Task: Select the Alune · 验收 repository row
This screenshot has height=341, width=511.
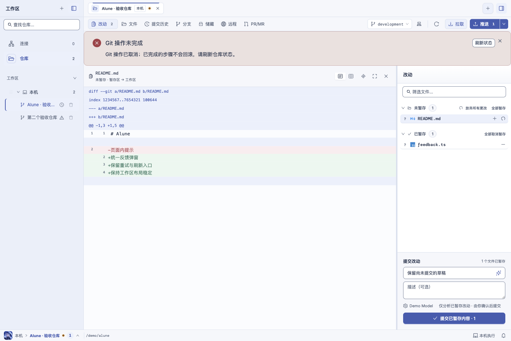Action: tap(42, 105)
